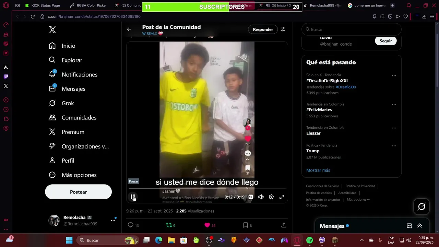Show hidden system tray icons

click(x=361, y=240)
